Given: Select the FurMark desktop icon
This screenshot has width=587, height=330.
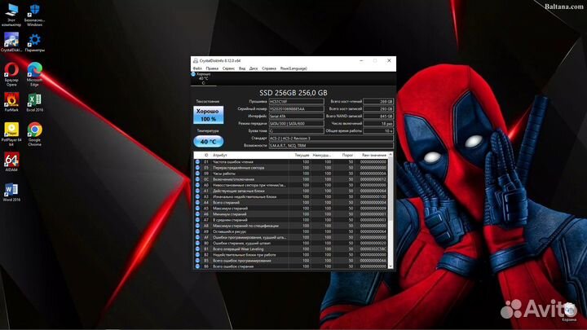Looking at the screenshot, I should [11, 102].
